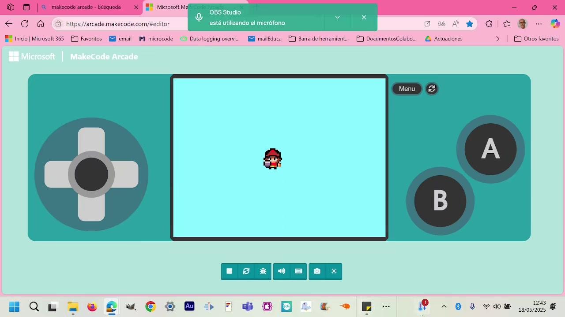Toggle the favorite star for this page
Screen dimensions: 565x317
coord(470,24)
